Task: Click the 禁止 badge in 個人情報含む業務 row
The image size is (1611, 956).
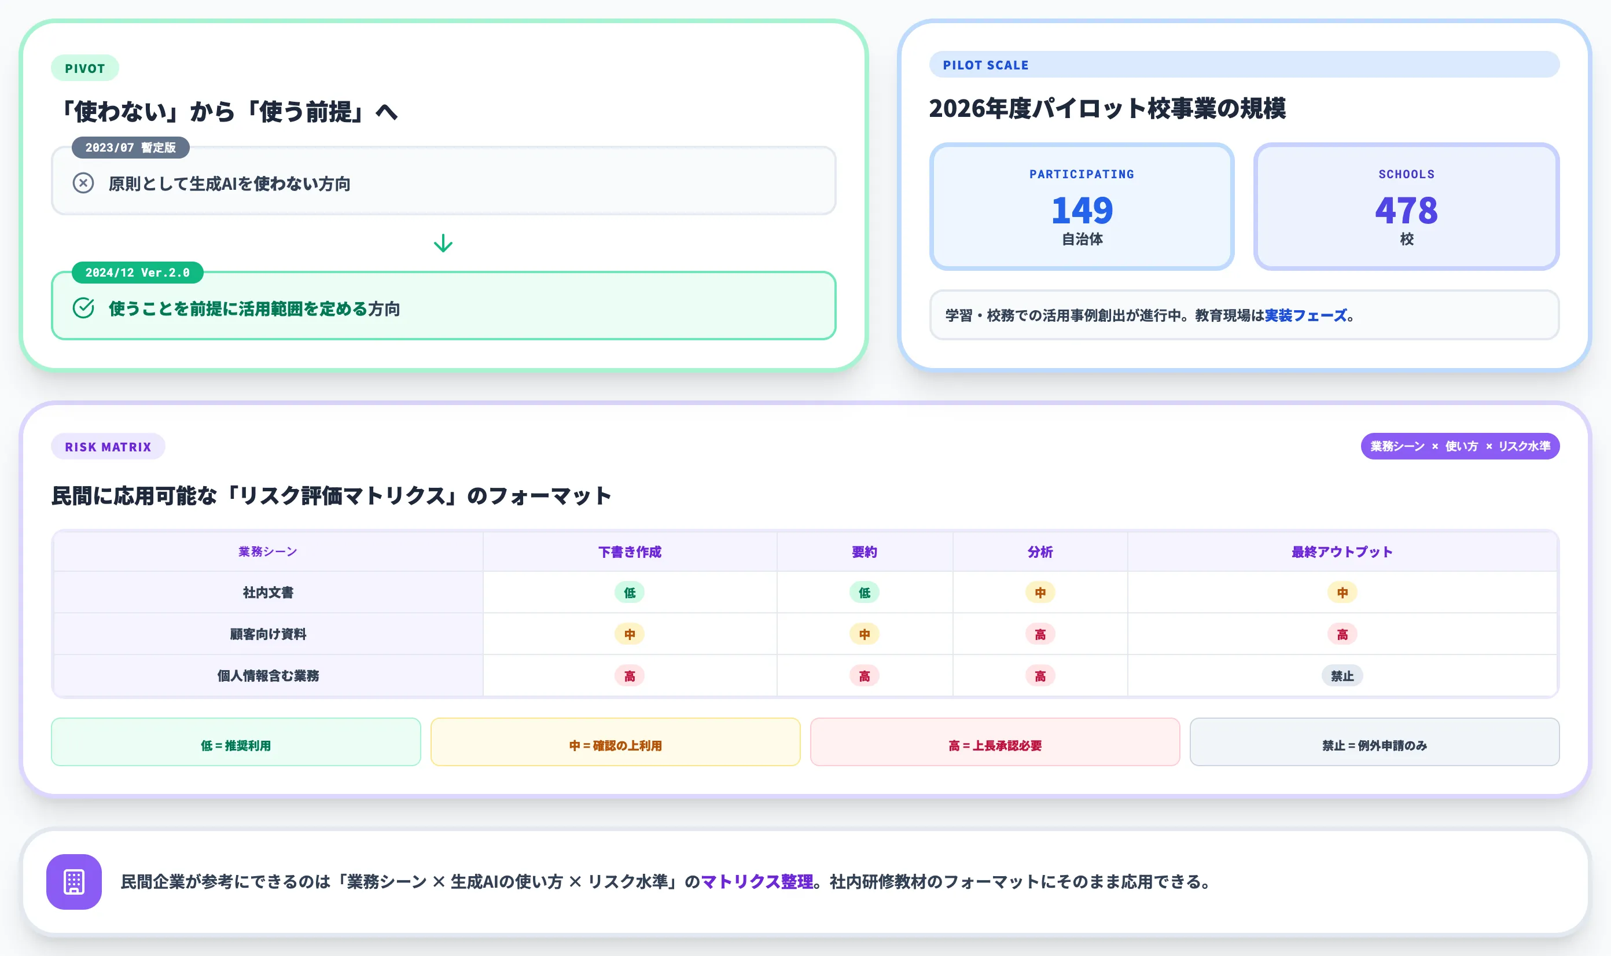Action: point(1342,675)
